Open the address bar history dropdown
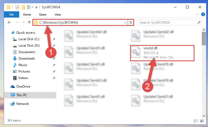The width and height of the screenshot is (208, 127). pyautogui.click(x=125, y=22)
